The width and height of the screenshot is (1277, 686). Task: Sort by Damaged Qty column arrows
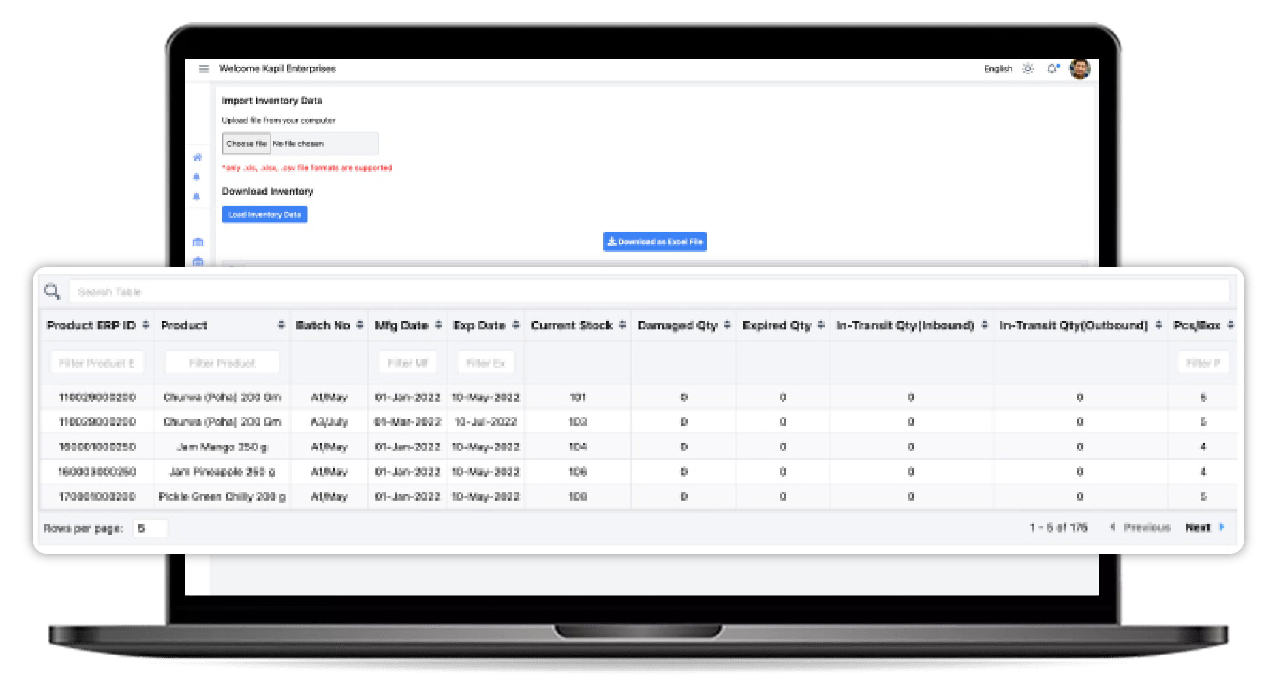coord(727,325)
